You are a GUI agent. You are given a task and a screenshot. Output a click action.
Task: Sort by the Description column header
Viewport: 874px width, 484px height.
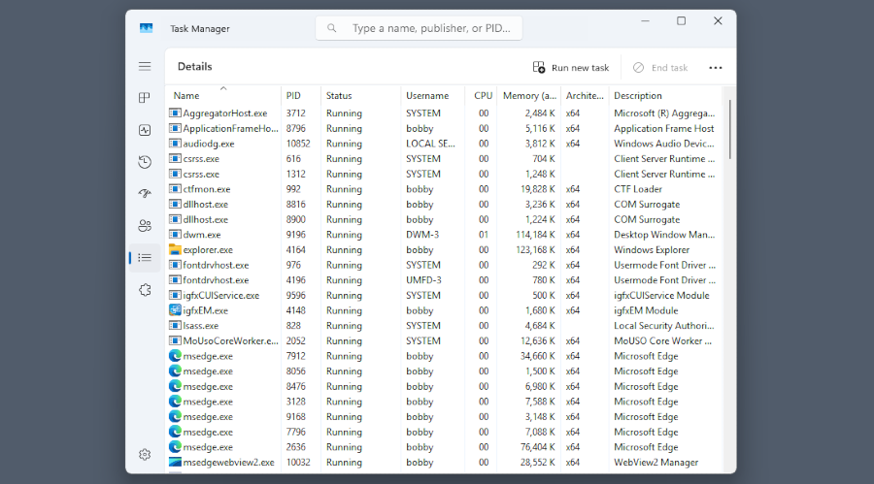[x=665, y=95]
